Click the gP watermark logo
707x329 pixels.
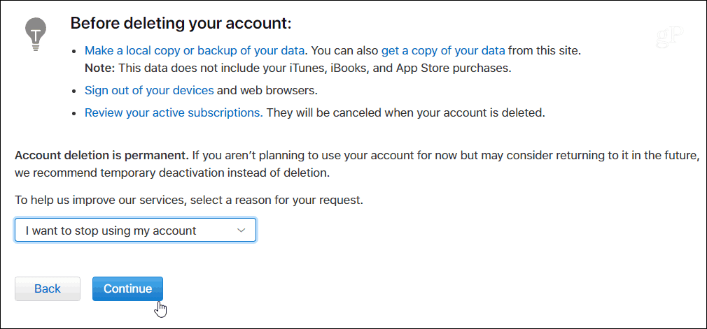pyautogui.click(x=669, y=36)
